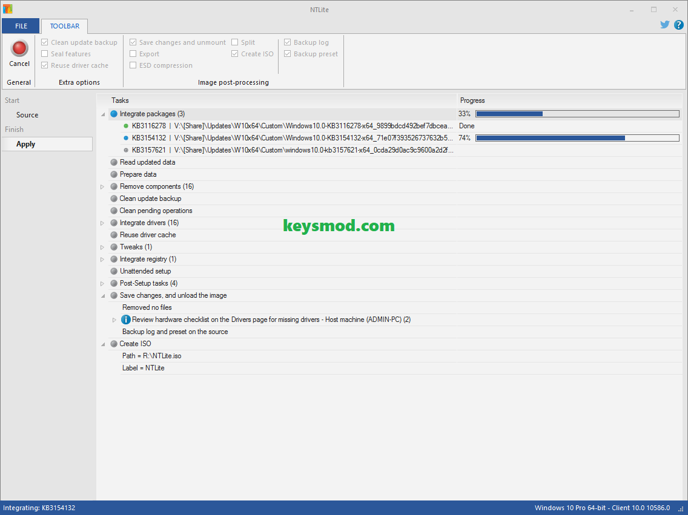This screenshot has height=515, width=688.
Task: Switch to the TOOLBAR tab
Action: pos(64,26)
